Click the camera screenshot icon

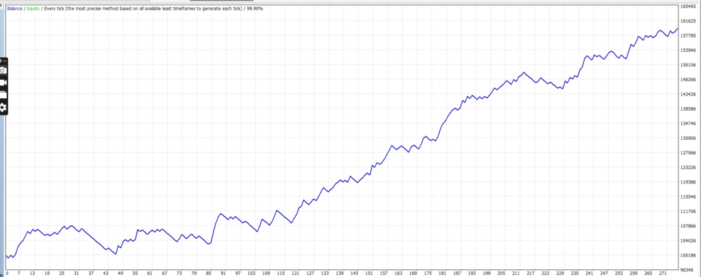click(x=3, y=70)
